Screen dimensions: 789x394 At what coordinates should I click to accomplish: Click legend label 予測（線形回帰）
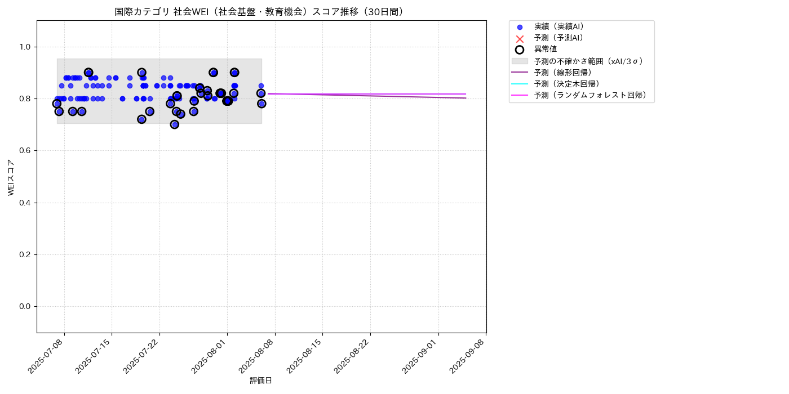[x=565, y=73]
